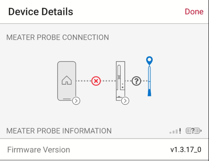Screen dimensions: 209x161
Task: Select the blue MEATER probe icon
Action: coord(149,81)
